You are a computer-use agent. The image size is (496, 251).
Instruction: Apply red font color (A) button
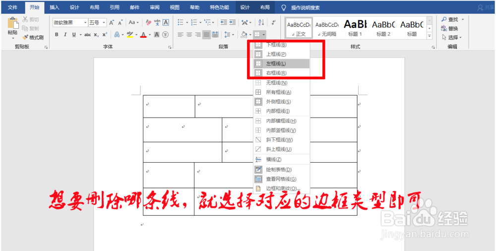point(144,35)
